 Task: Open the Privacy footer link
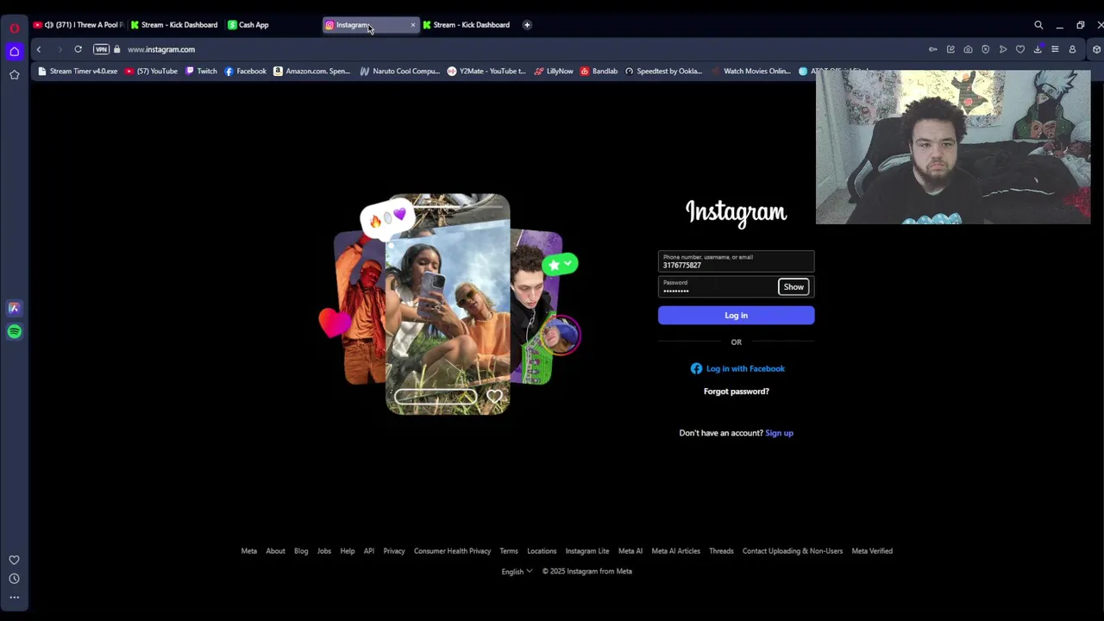pyautogui.click(x=394, y=551)
